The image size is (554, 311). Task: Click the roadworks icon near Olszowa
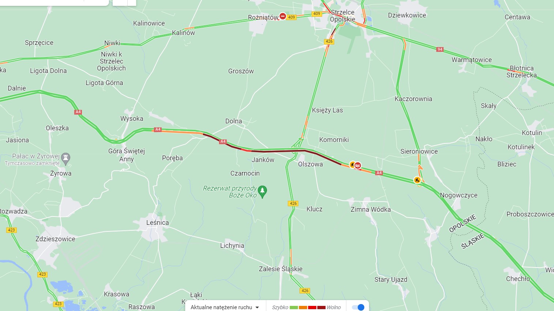click(x=352, y=165)
